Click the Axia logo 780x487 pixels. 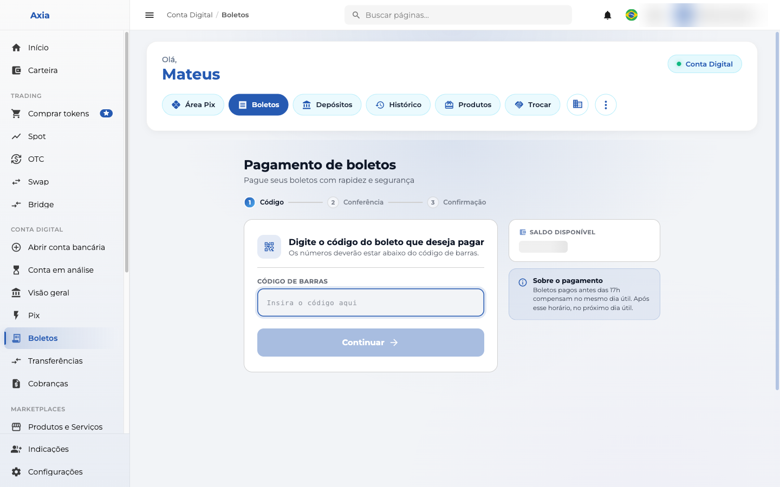(x=40, y=15)
